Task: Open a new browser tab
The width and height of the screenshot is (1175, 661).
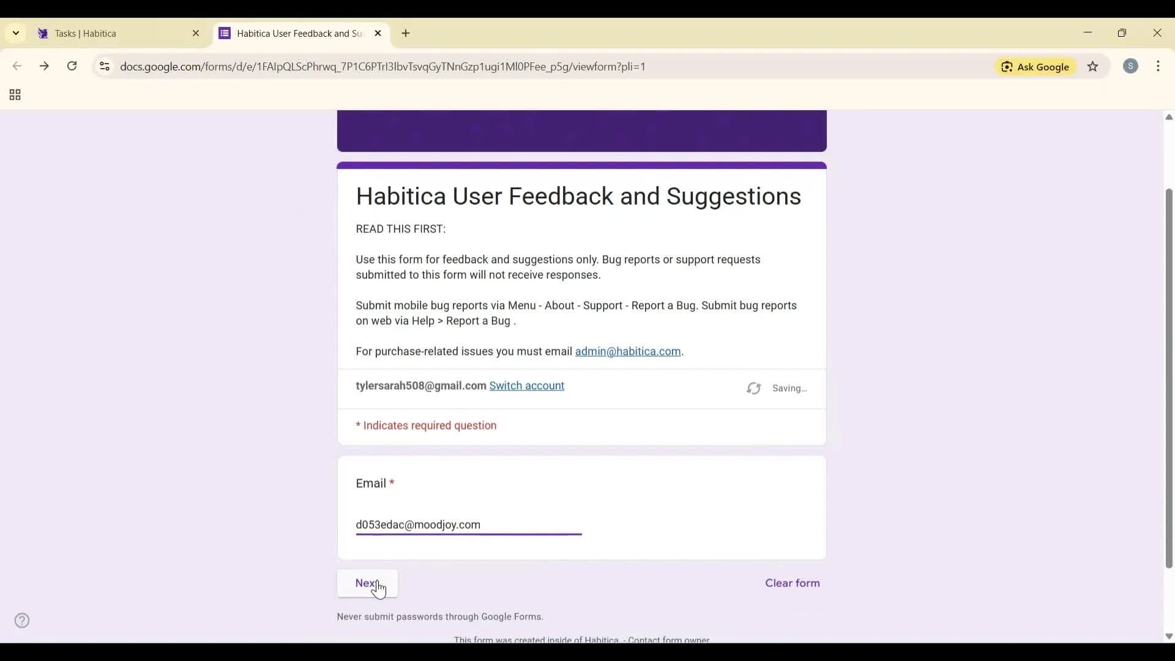Action: tap(406, 34)
